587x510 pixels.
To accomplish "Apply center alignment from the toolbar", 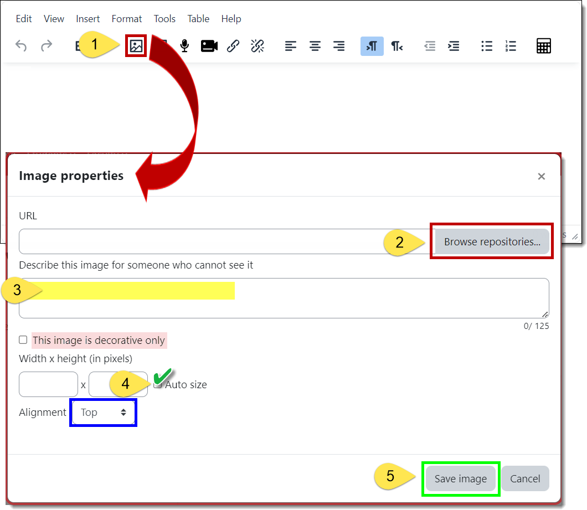I will tap(315, 46).
